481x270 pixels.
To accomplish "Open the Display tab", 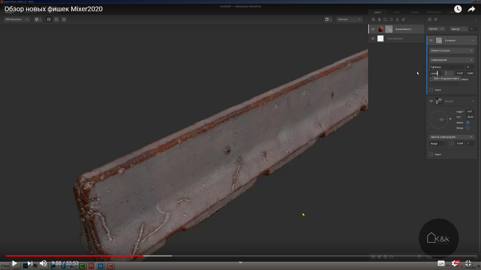I will coord(415,12).
